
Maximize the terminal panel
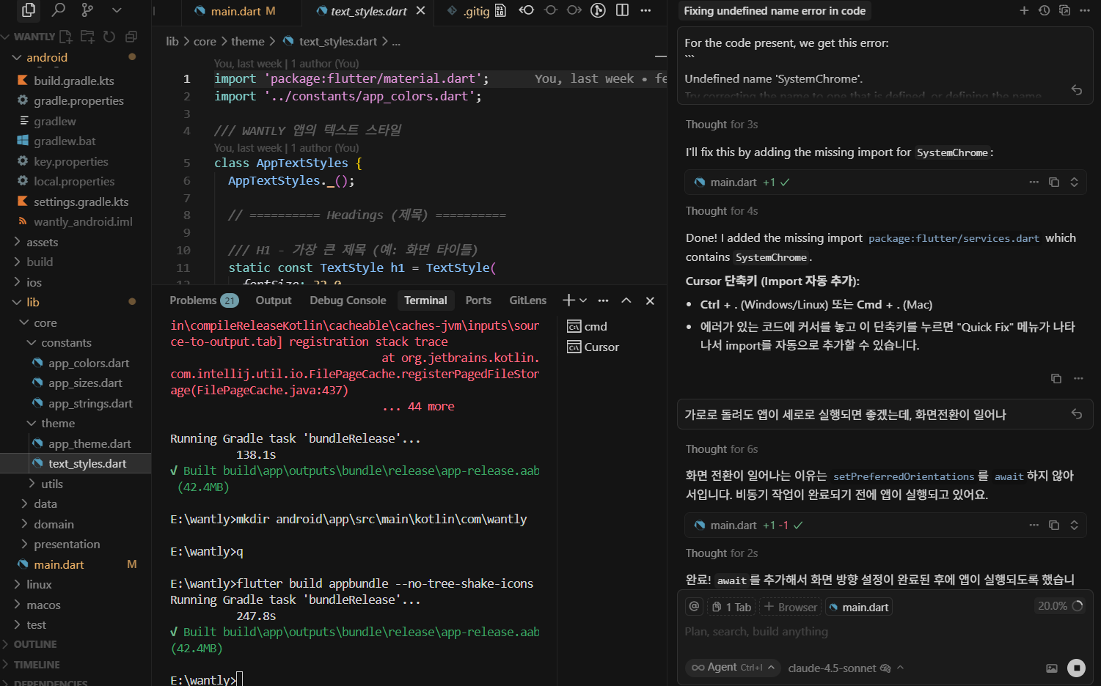coord(626,300)
